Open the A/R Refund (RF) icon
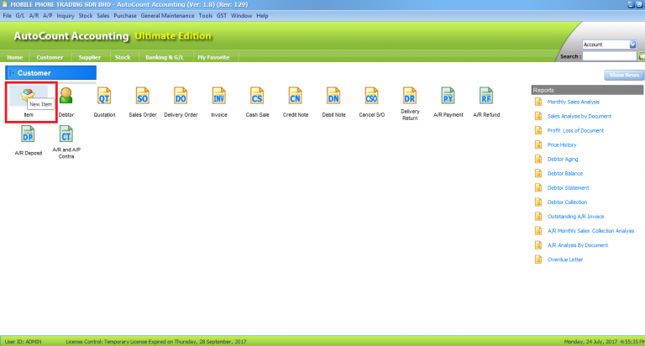 (486, 96)
